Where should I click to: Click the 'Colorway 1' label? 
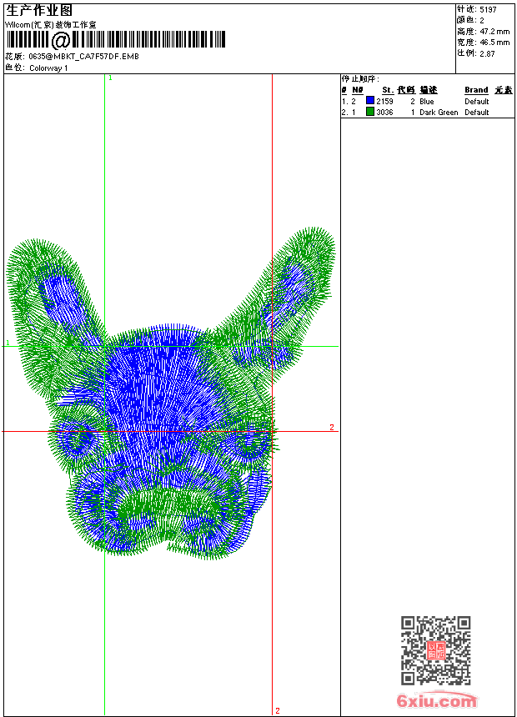click(48, 68)
